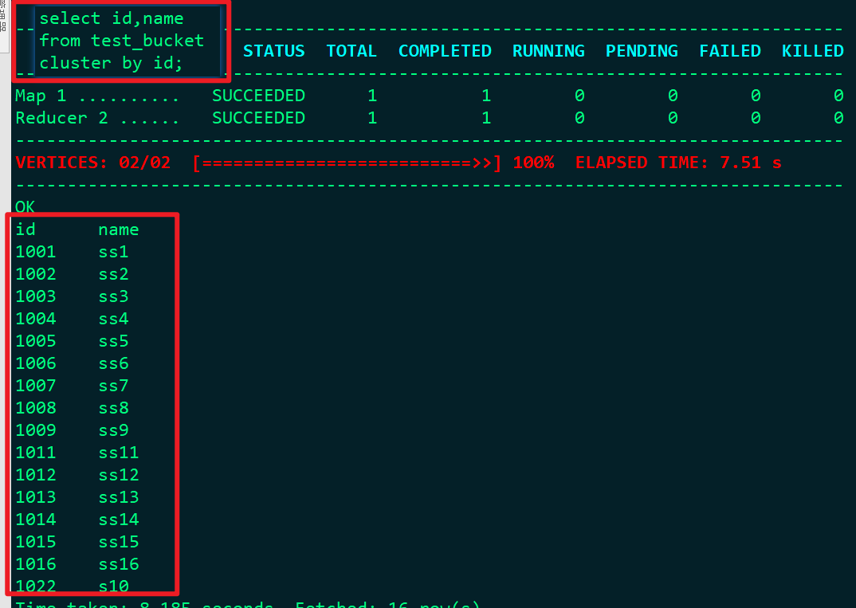Click 'VERTICES: 02/02' text
The width and height of the screenshot is (856, 608).
[92, 163]
